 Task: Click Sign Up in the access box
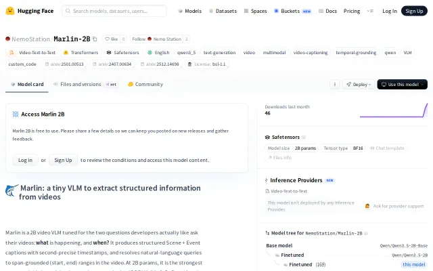[x=63, y=160]
